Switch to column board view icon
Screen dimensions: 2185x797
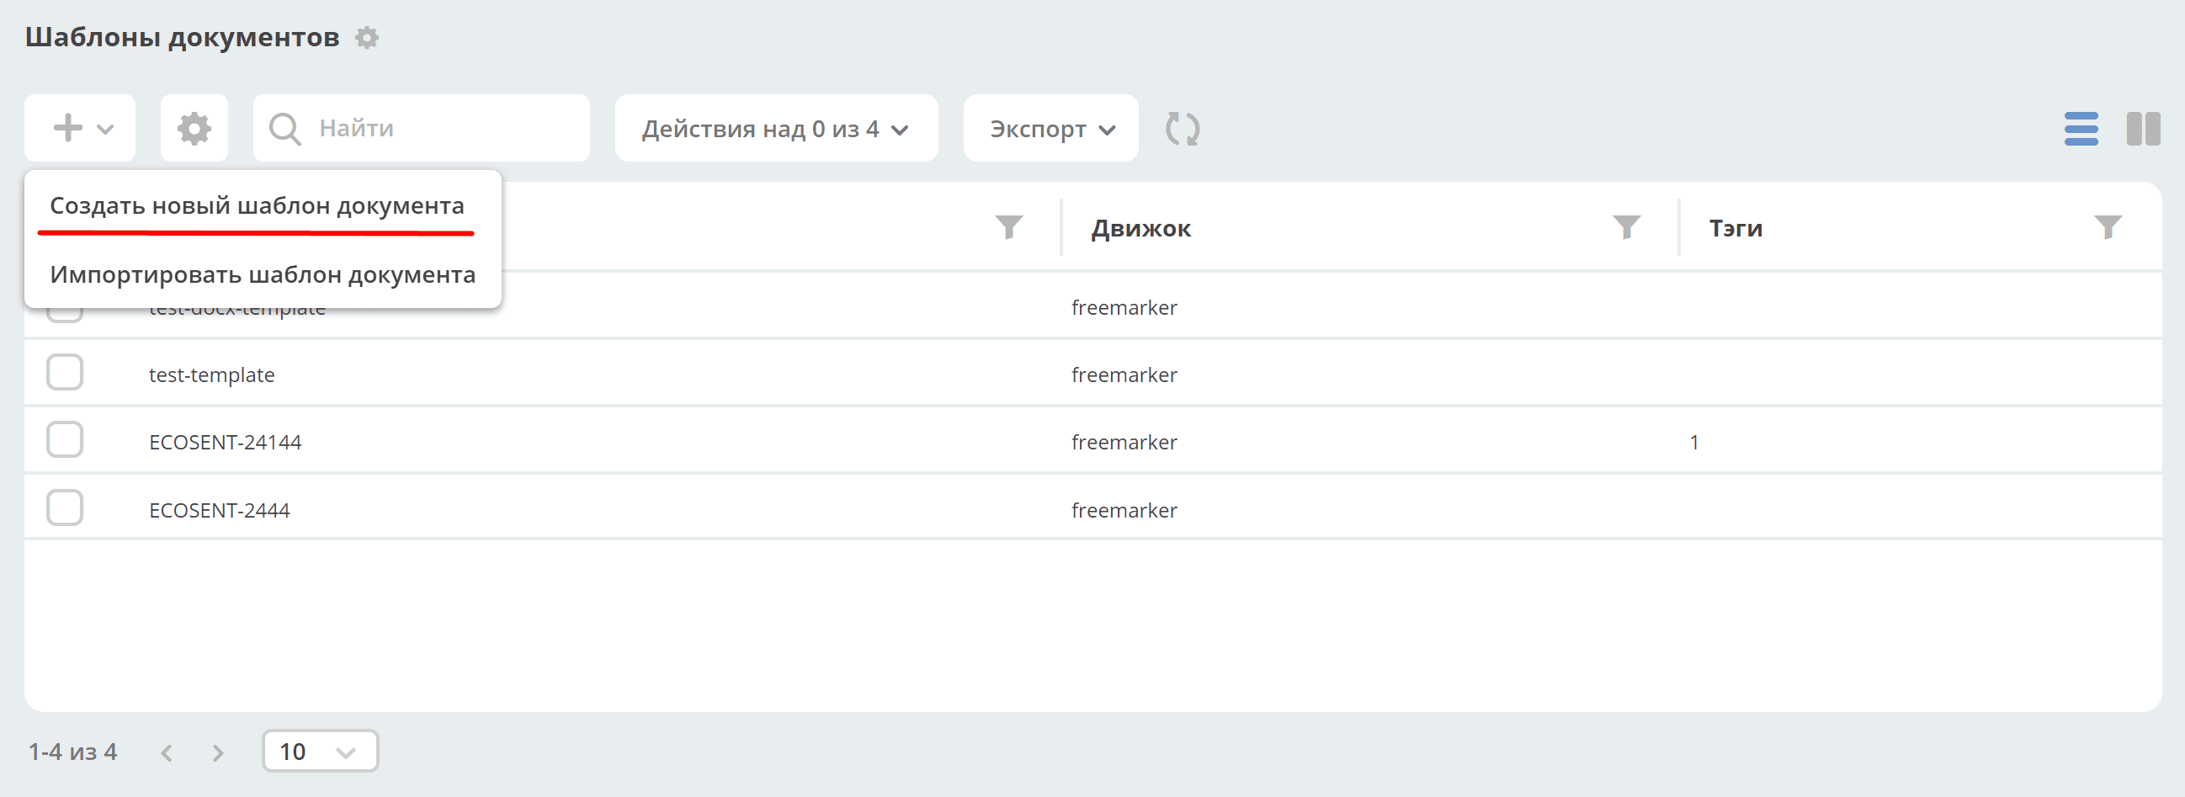[x=2144, y=129]
